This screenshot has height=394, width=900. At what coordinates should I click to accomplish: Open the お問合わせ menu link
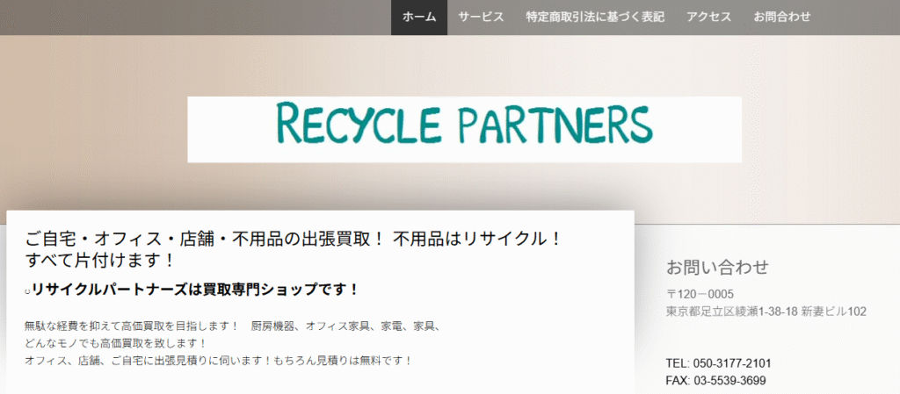(x=782, y=18)
